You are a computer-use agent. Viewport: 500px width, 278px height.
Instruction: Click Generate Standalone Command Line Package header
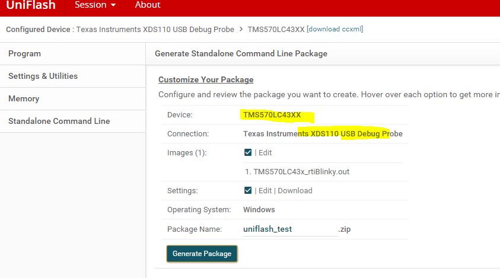click(x=241, y=53)
